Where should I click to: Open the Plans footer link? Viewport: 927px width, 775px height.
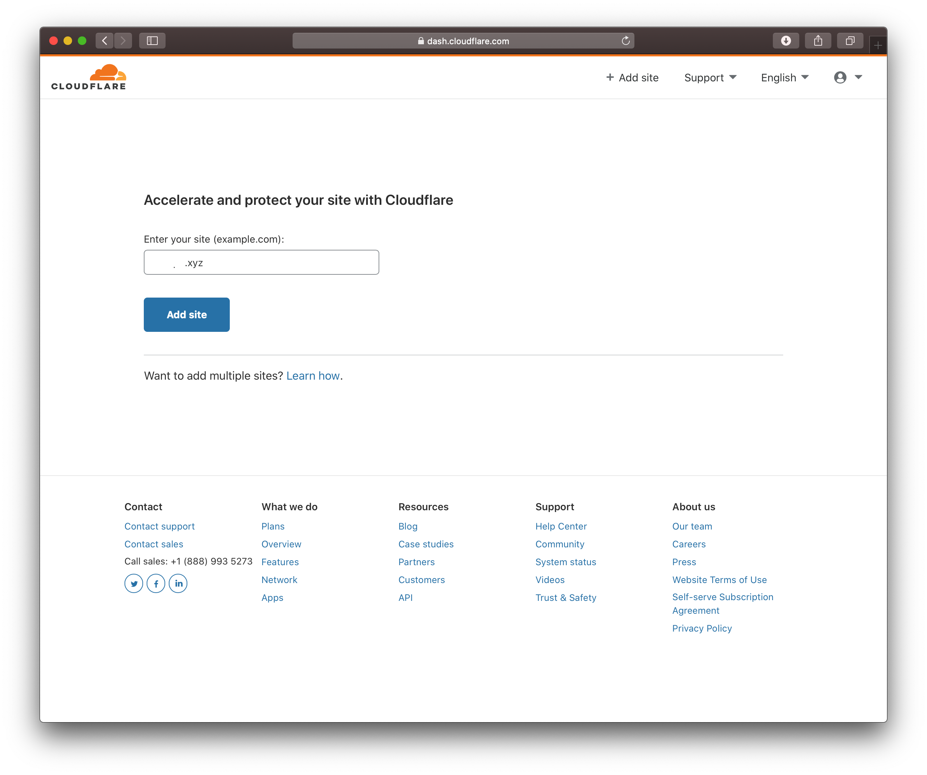point(273,526)
